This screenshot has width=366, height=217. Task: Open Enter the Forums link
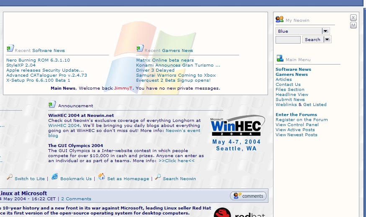(x=296, y=114)
